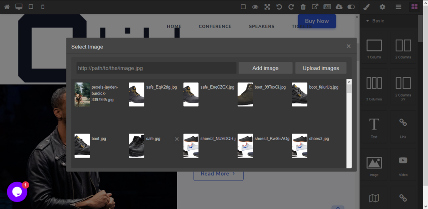
Task: Click the redo arrow icon
Action: click(x=291, y=7)
